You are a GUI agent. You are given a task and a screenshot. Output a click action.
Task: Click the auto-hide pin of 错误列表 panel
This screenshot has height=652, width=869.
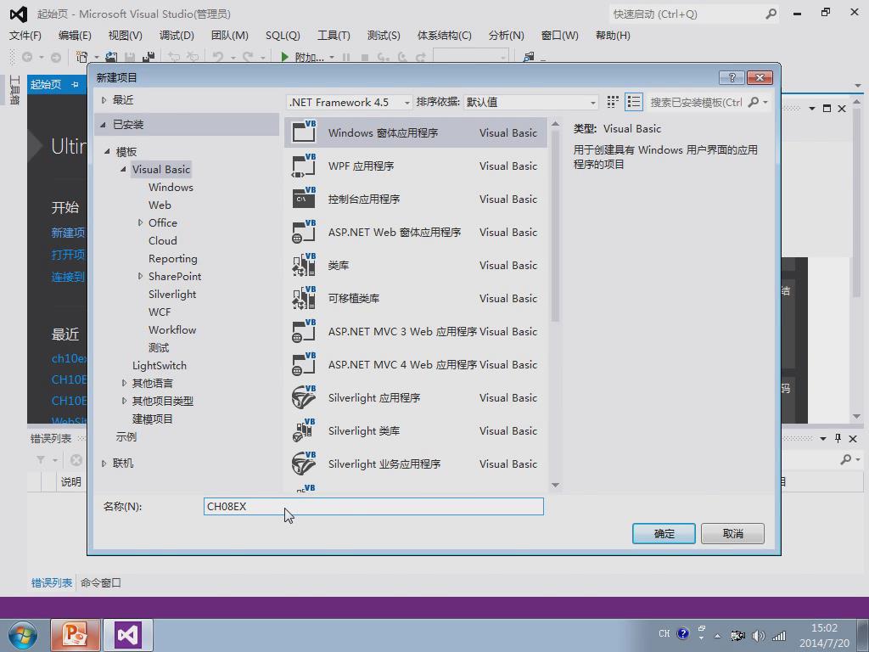(x=838, y=438)
